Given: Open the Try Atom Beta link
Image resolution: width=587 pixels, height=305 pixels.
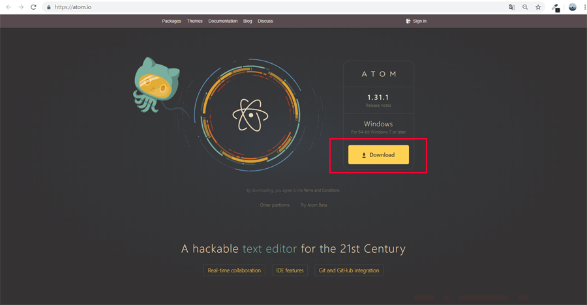Looking at the screenshot, I should click(314, 205).
